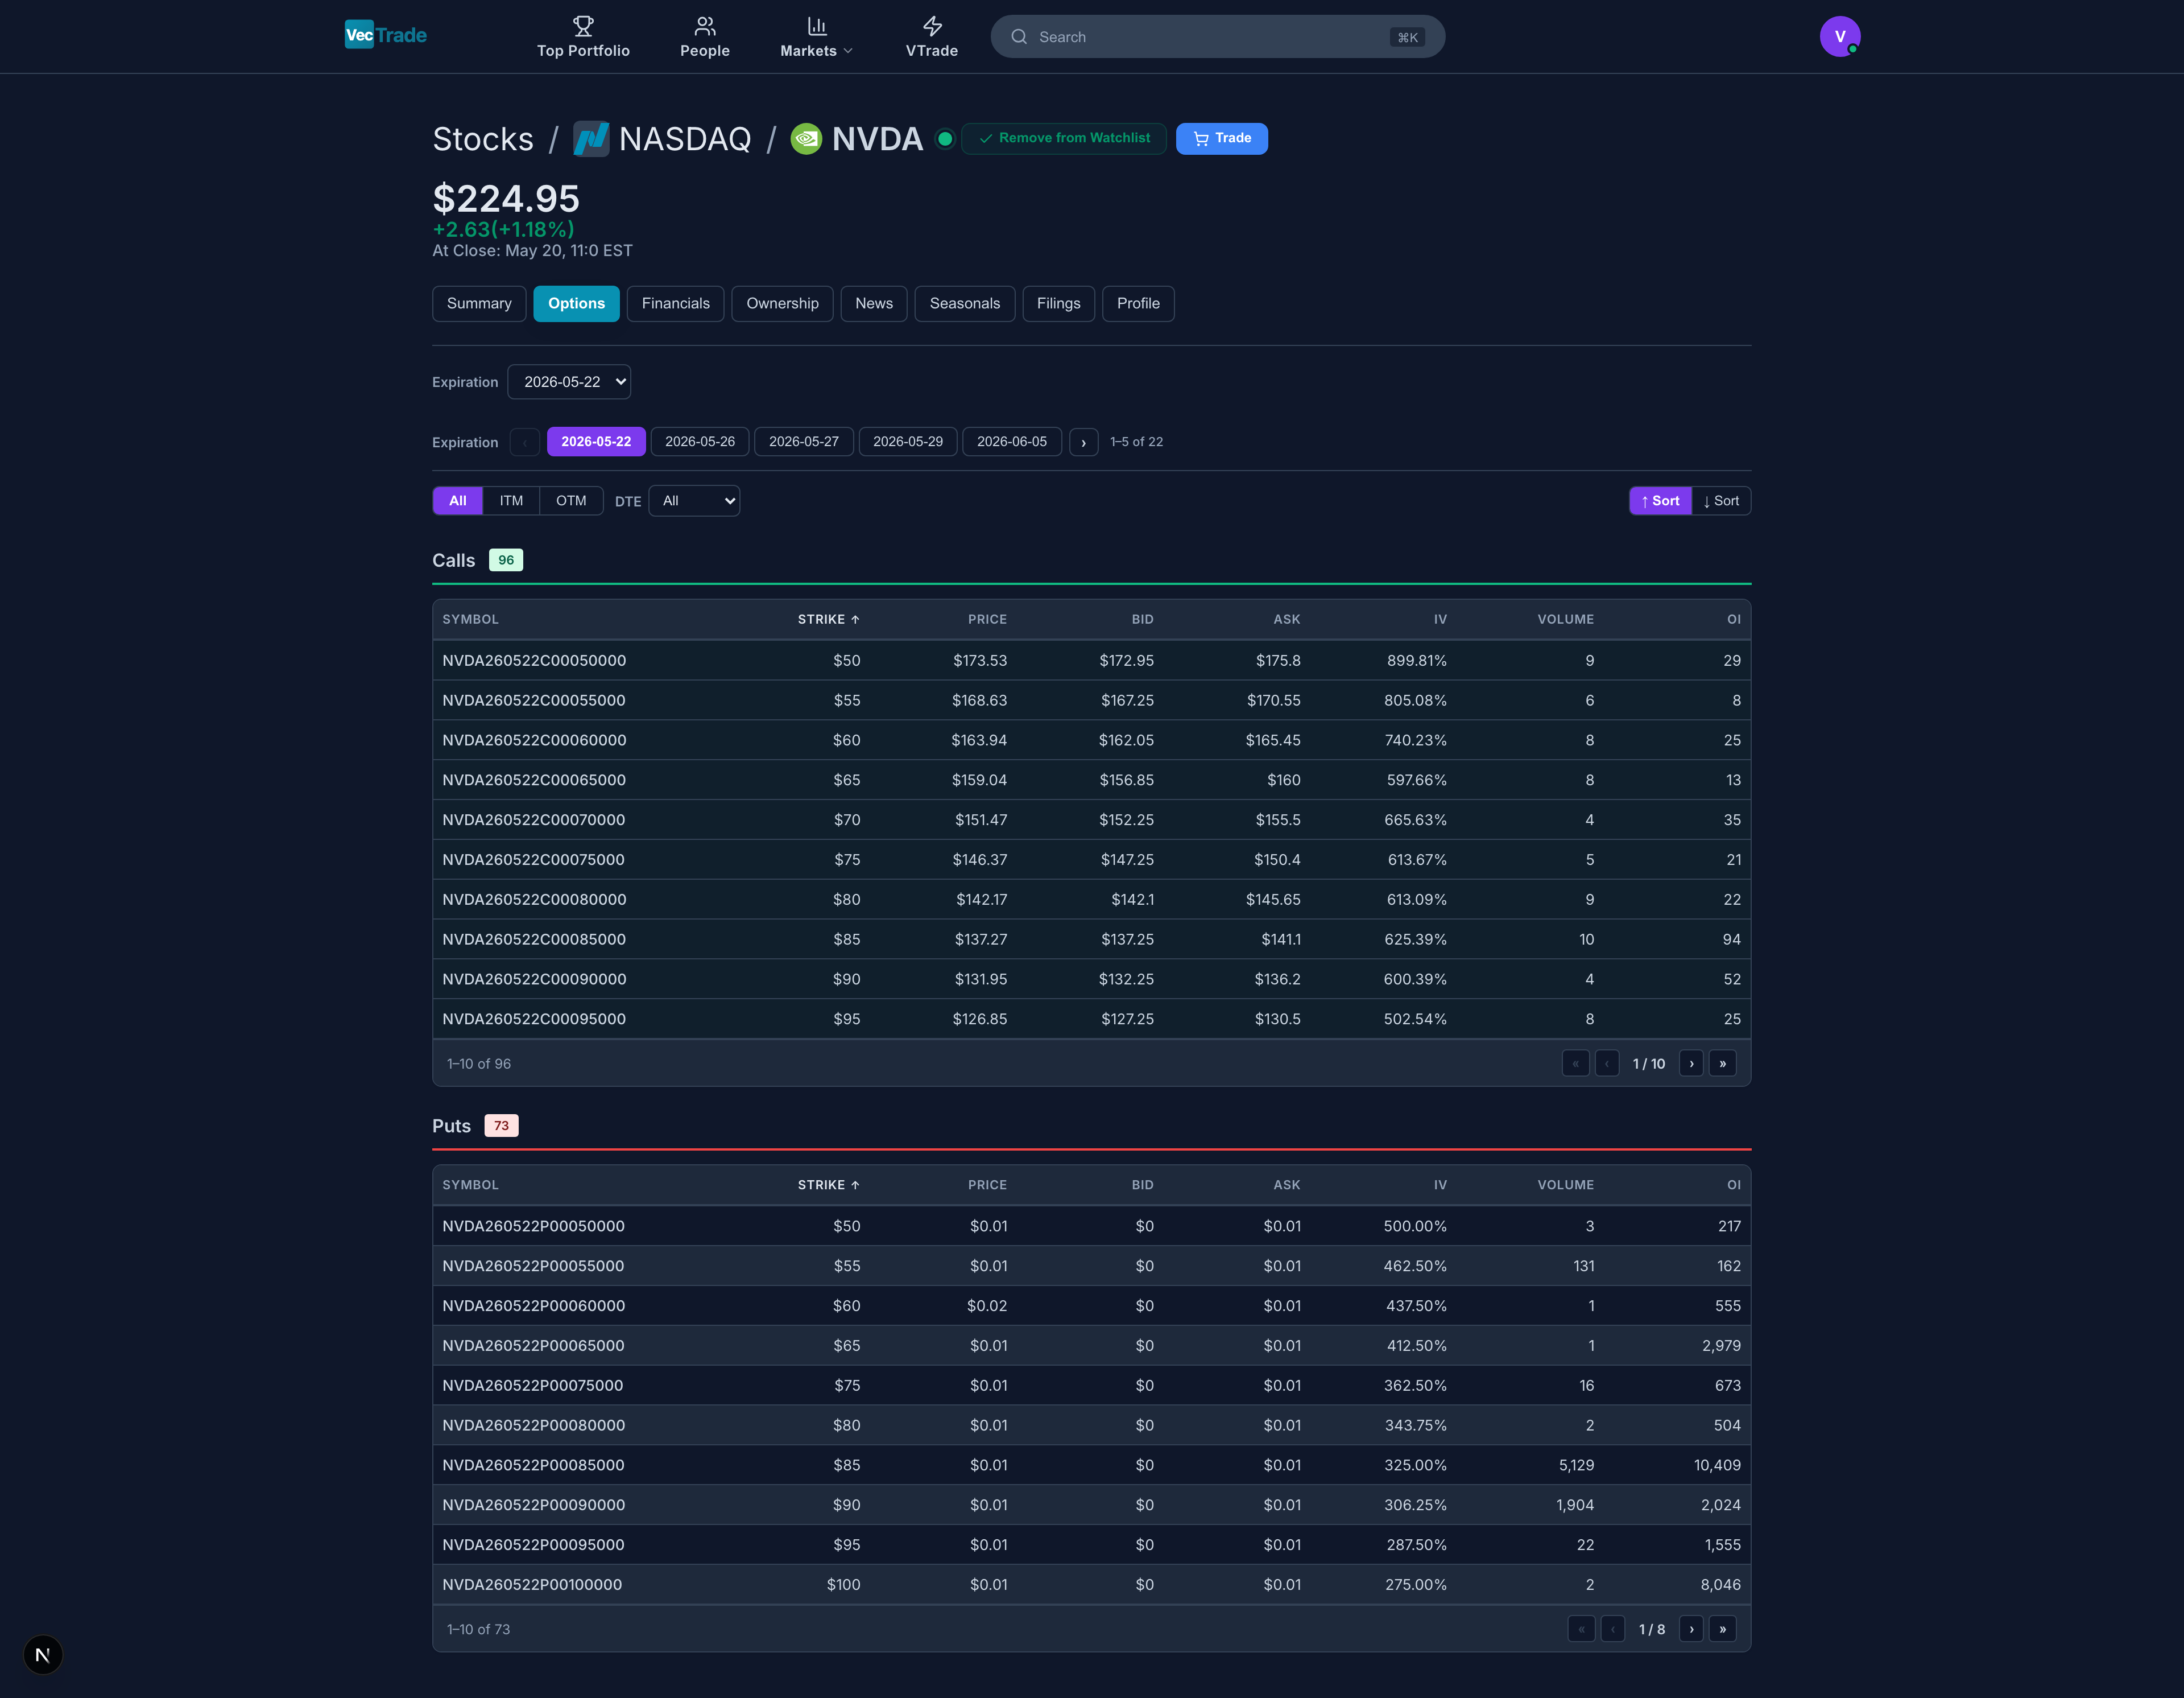The height and width of the screenshot is (1698, 2184).
Task: Enable descending Sort
Action: [x=1721, y=500]
